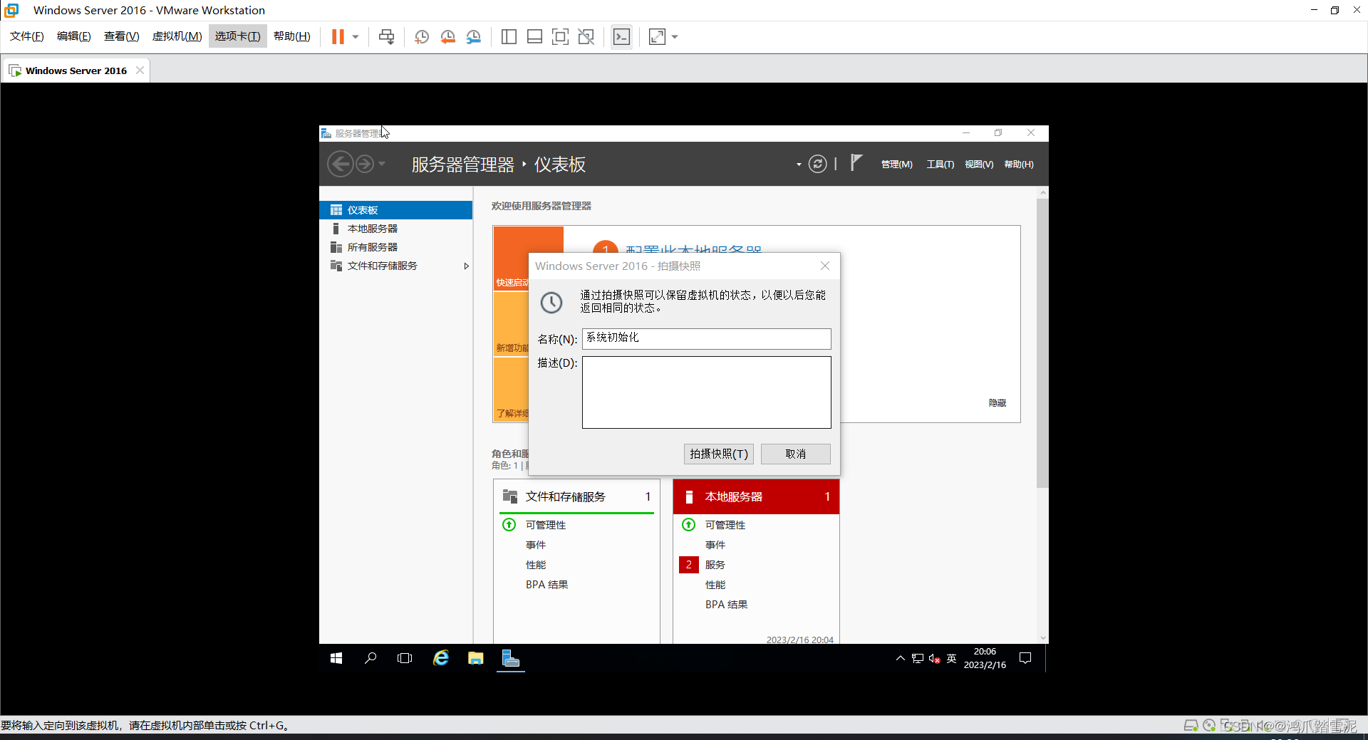Viewport: 1368px width, 740px height.
Task: Select 仪表板 in the sidebar
Action: [x=396, y=210]
